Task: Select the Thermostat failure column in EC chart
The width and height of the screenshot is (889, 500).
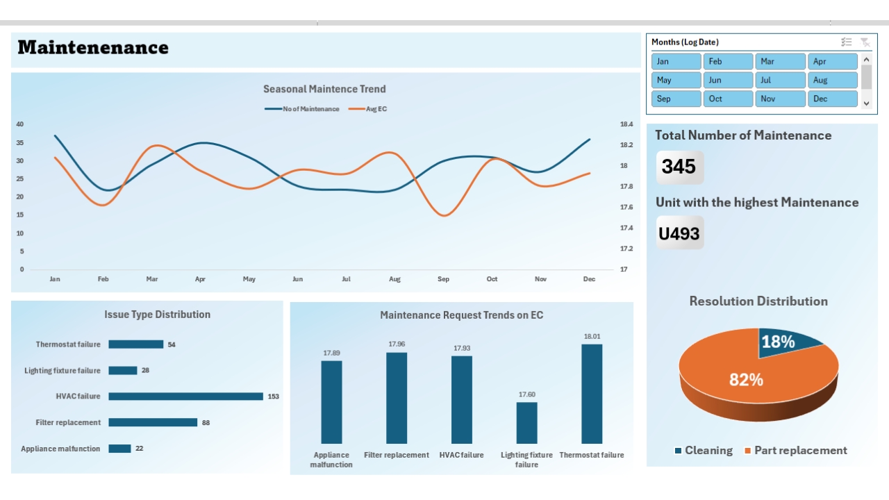Action: pyautogui.click(x=592, y=394)
